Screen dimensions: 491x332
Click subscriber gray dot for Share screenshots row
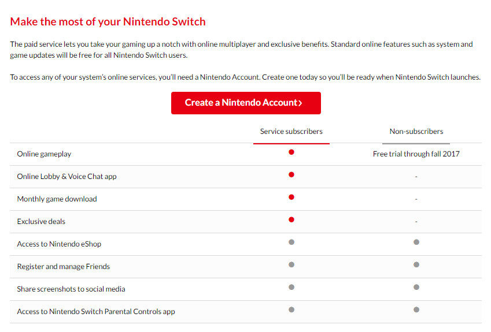point(291,287)
